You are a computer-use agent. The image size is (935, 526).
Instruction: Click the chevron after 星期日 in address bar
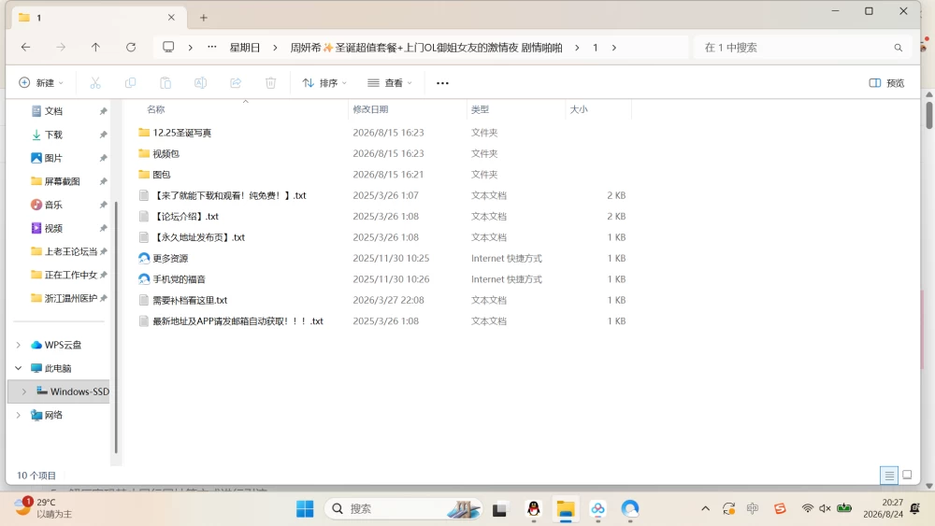[275, 48]
